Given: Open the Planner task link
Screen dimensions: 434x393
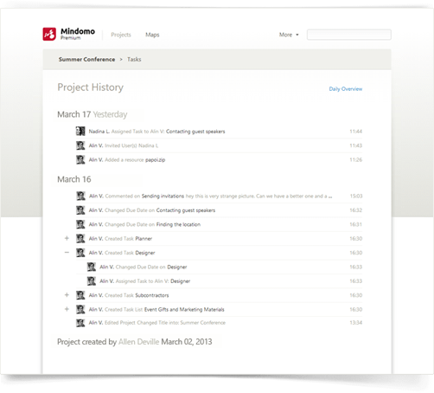Looking at the screenshot, I should pyautogui.click(x=144, y=238).
